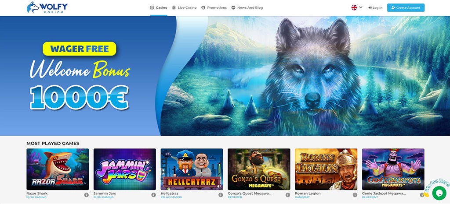Viewport: 450px width, 204px height.
Task: Go to the Promotions page
Action: tap(214, 8)
